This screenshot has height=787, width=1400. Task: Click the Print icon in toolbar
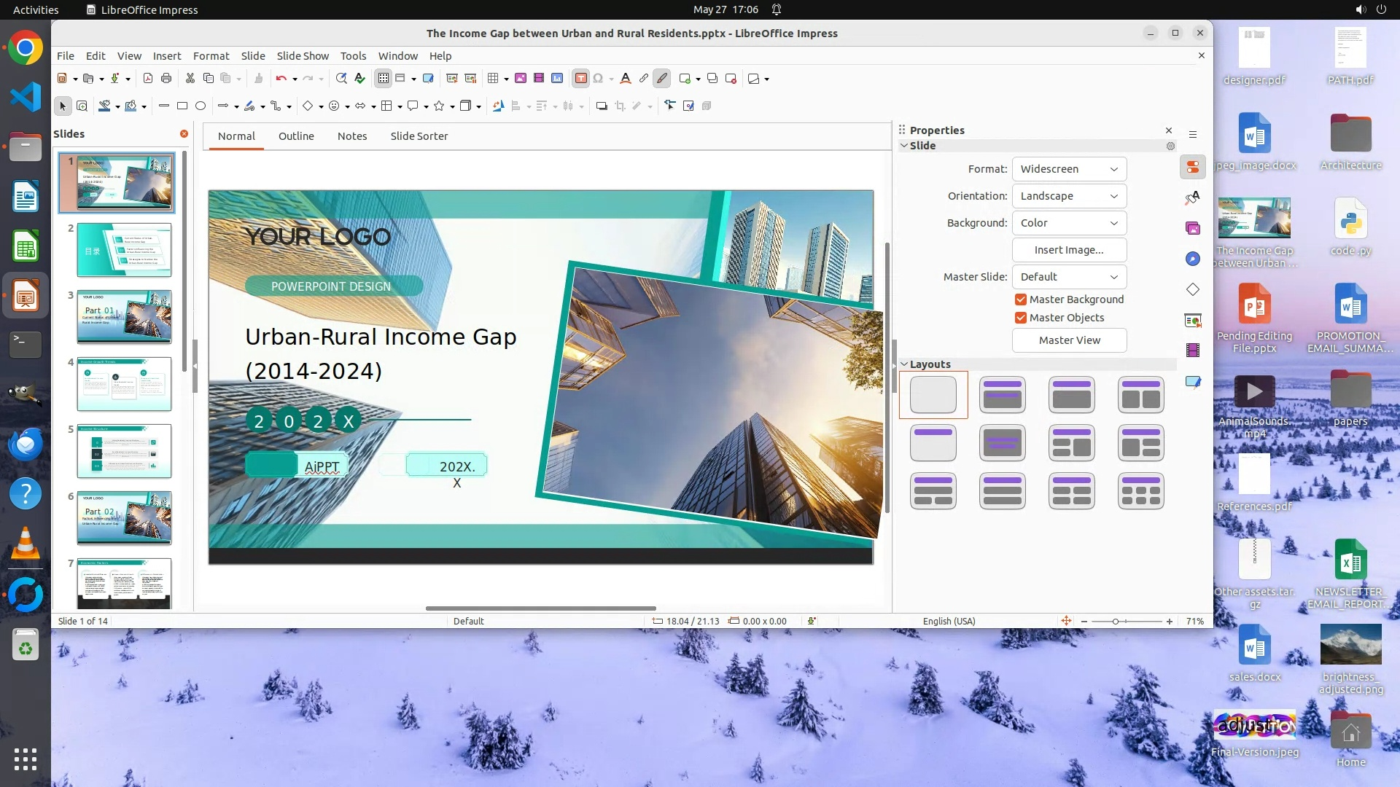166,78
